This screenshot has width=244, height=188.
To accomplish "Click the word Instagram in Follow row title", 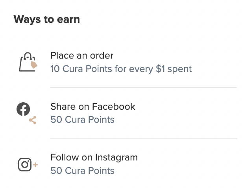I will click(x=116, y=158).
